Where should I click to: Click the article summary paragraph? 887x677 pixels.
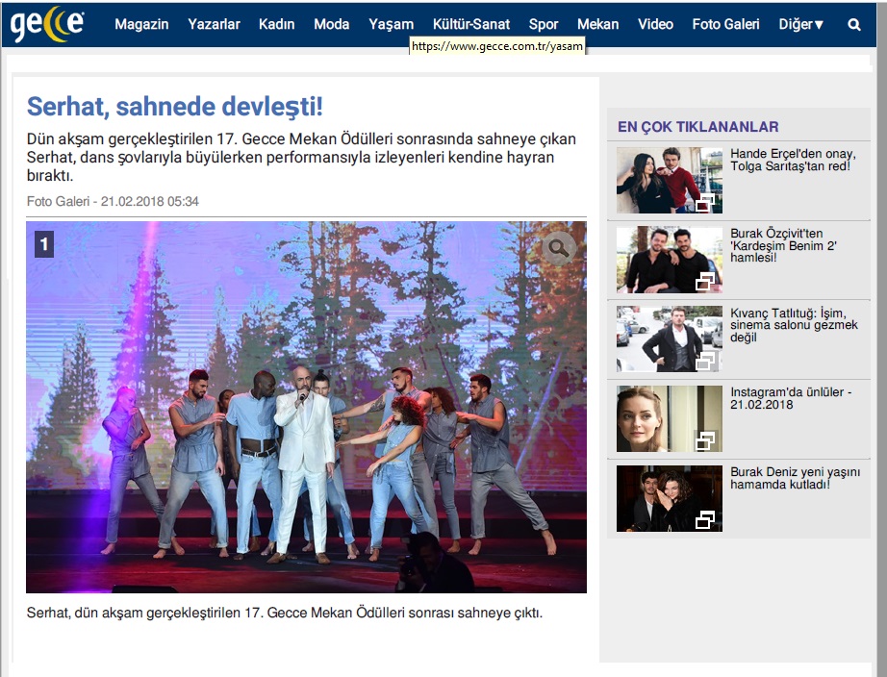click(x=301, y=157)
